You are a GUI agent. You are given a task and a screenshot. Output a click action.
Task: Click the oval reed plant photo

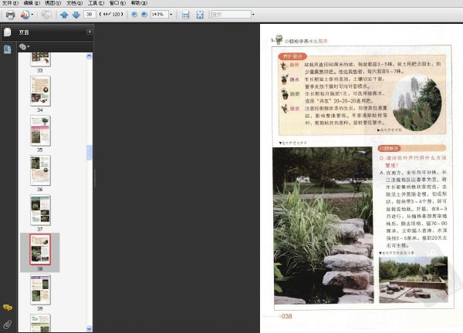[417, 103]
